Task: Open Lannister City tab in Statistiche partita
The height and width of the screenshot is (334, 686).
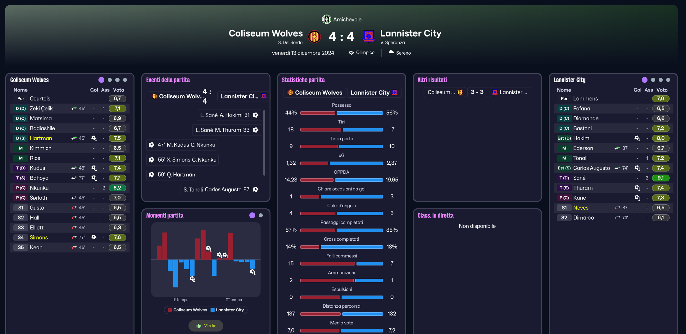Action: click(x=374, y=93)
